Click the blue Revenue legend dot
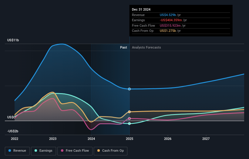This screenshot has height=159, width=249. 10,151
